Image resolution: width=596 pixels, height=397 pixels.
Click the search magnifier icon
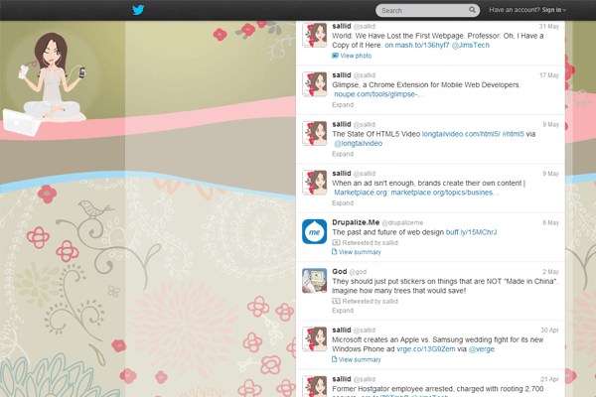[x=472, y=10]
